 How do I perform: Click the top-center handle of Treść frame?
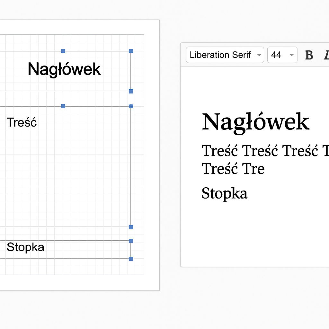coord(63,106)
